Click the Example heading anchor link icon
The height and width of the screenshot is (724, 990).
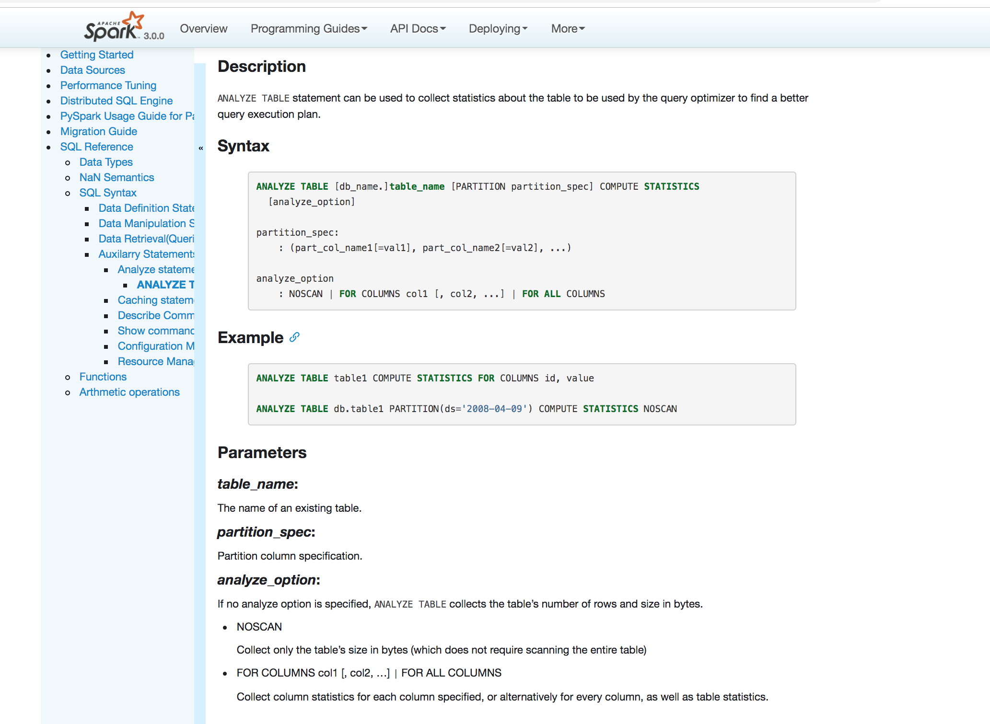point(294,337)
